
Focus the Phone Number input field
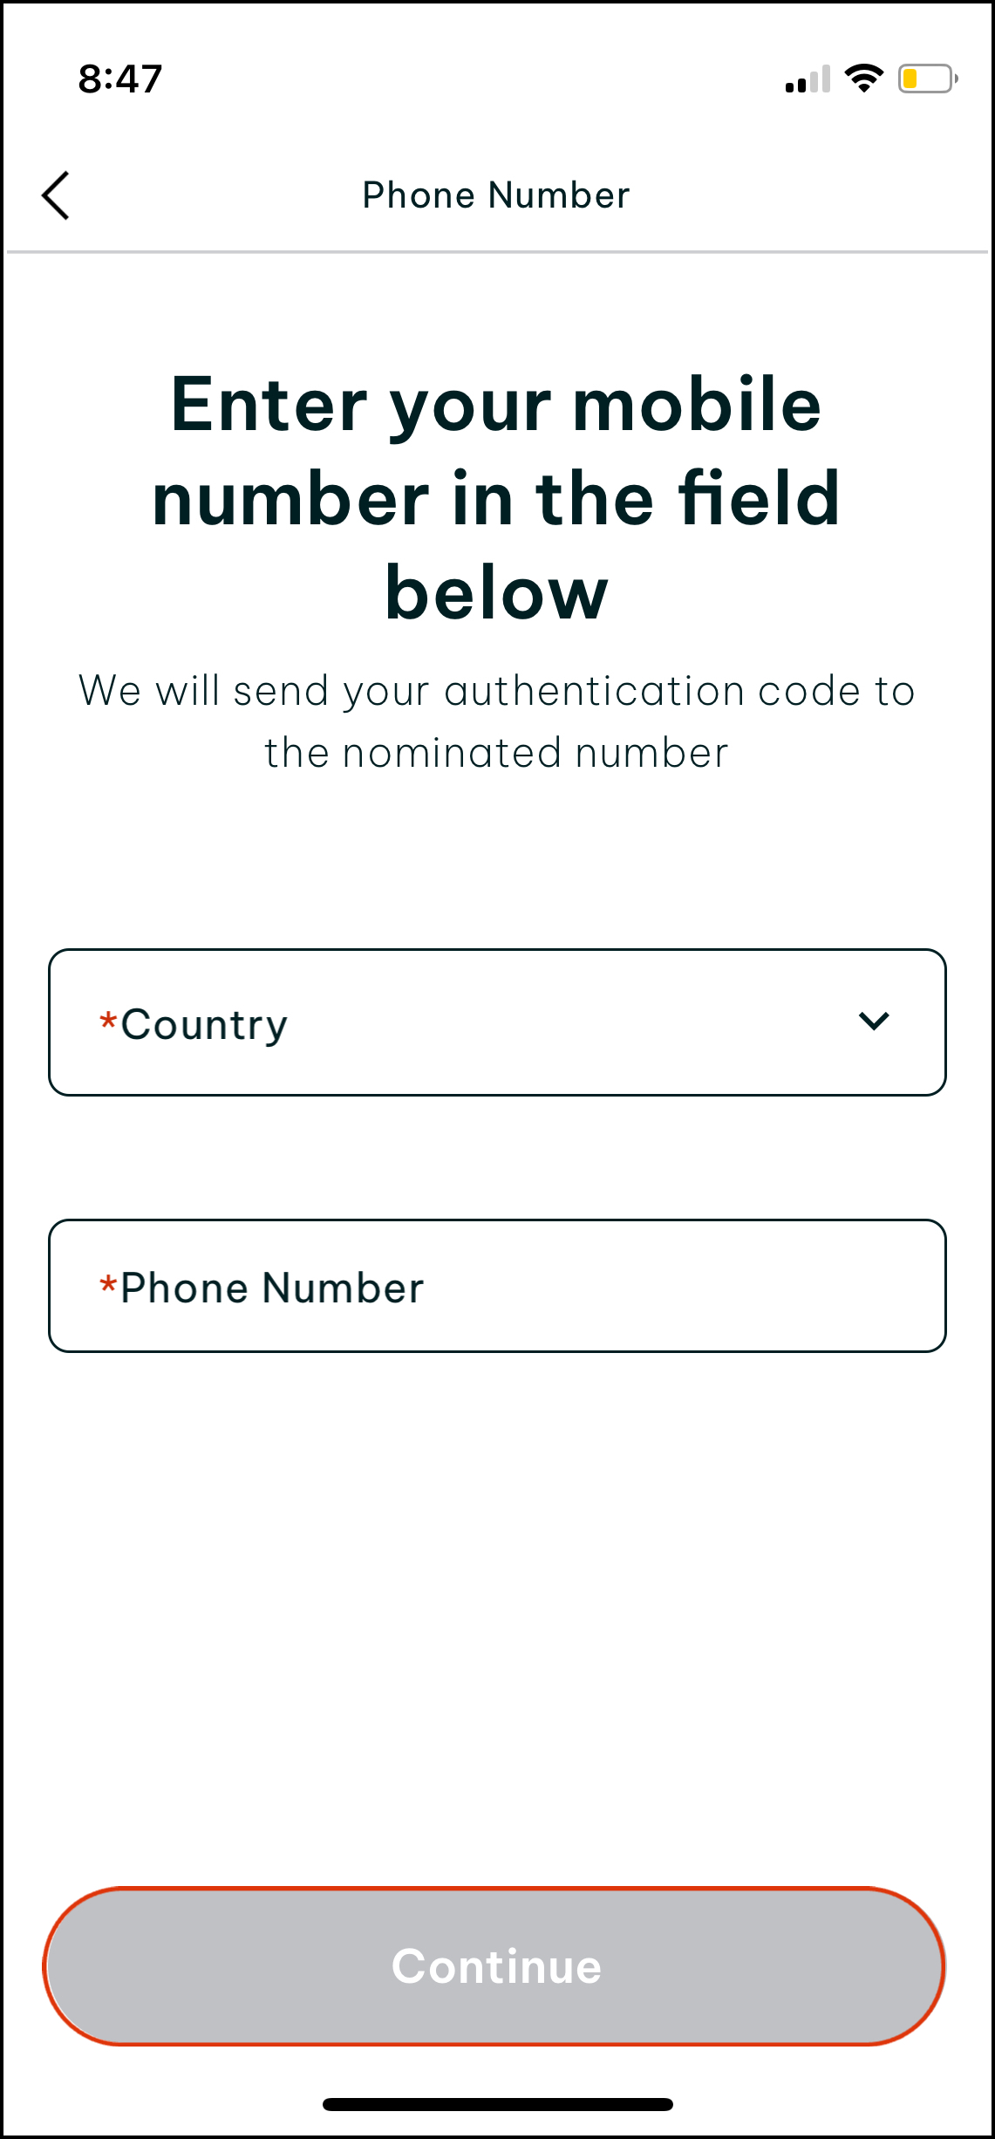[x=497, y=1286]
